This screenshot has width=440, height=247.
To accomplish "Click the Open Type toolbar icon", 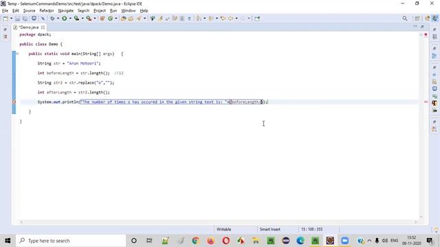I will [x=123, y=19].
